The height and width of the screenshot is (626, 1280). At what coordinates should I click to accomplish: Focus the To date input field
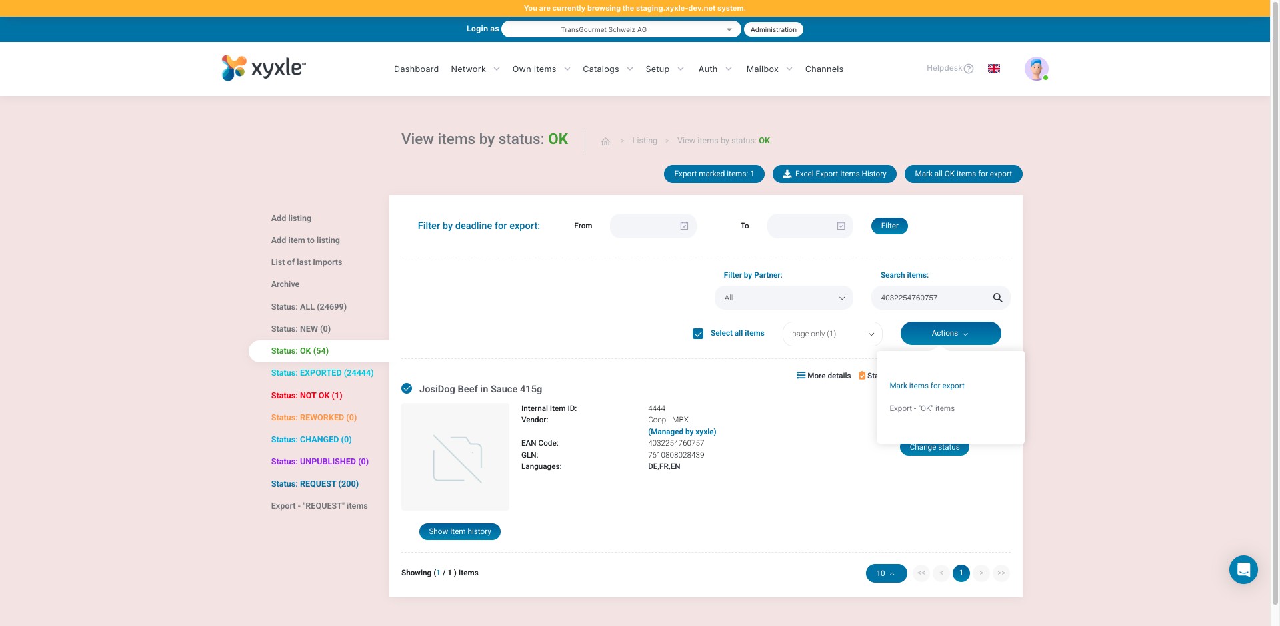[810, 226]
